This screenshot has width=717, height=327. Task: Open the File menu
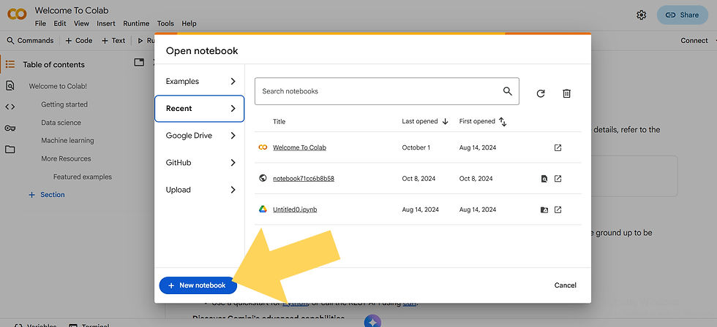[x=40, y=23]
